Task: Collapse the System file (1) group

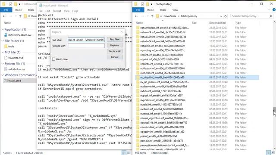Action: pos(3,64)
